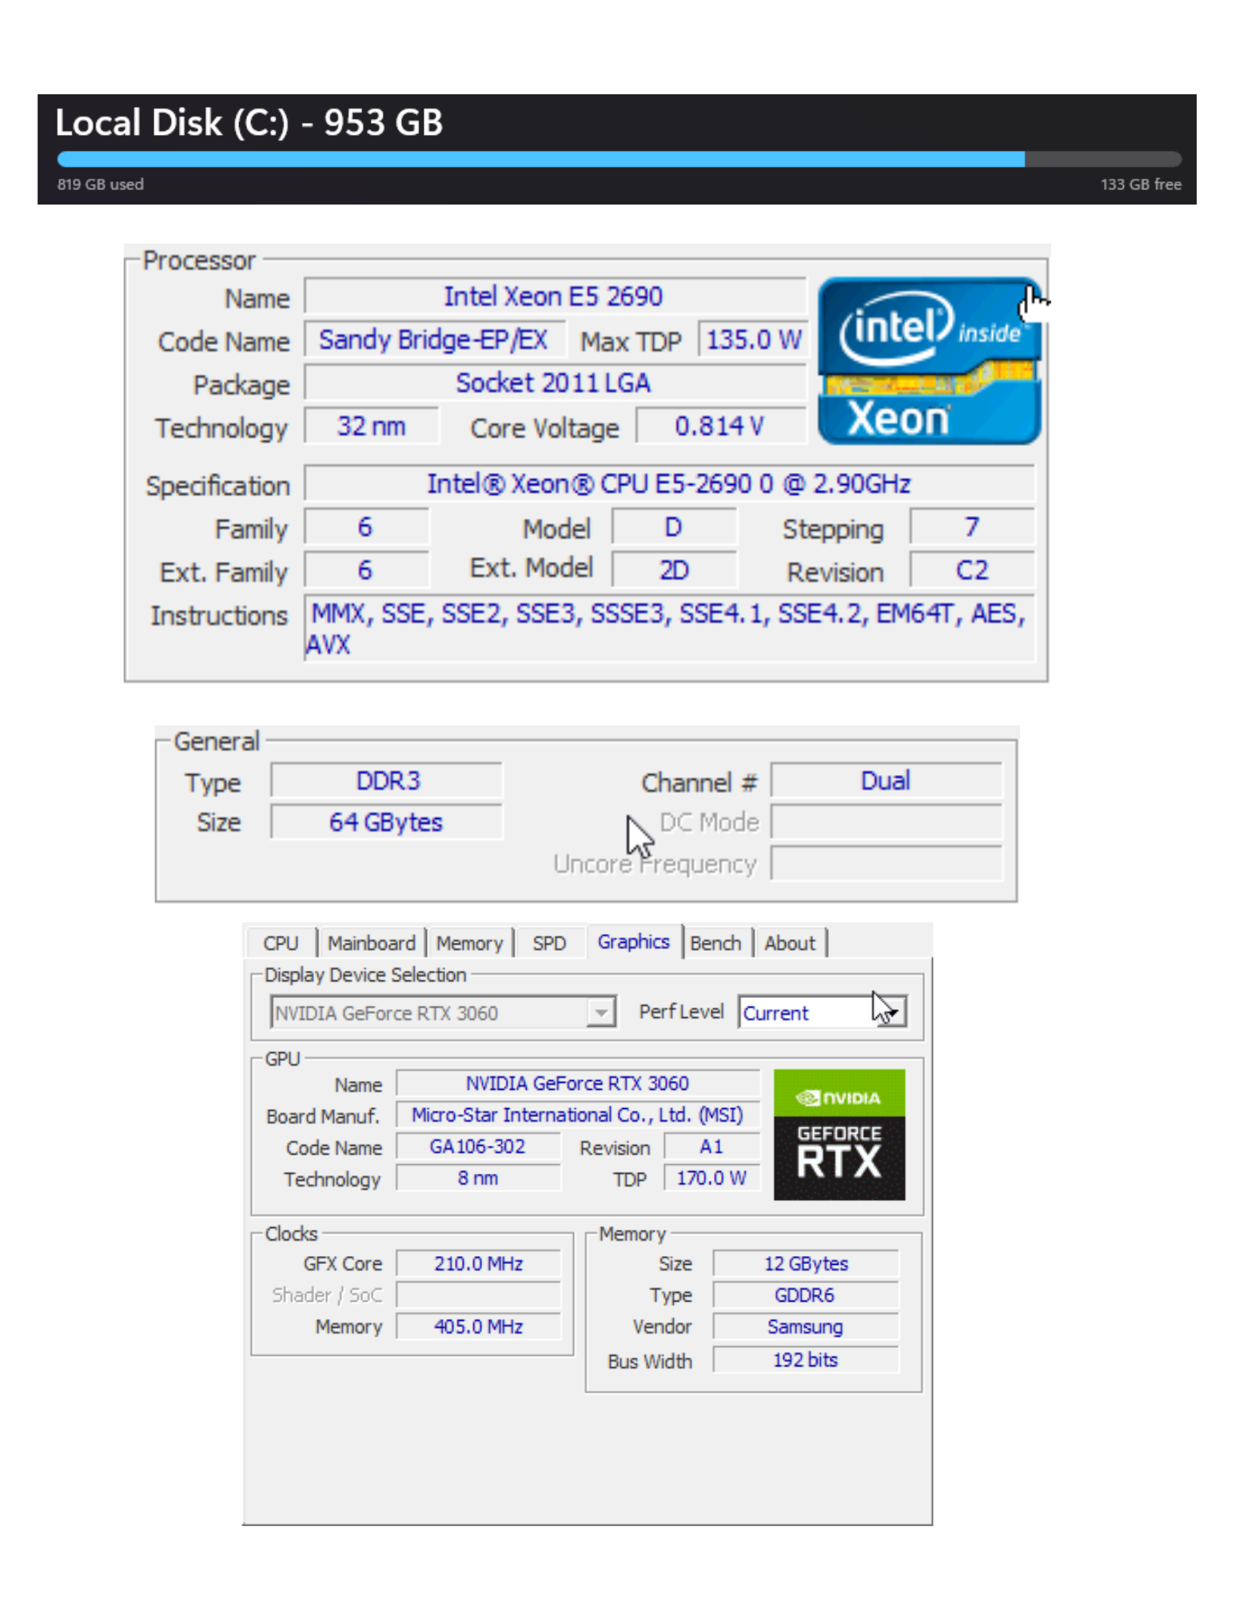Click the GPU memory Bus Width field
Image resolution: width=1235 pixels, height=1598 pixels.
(x=804, y=1359)
